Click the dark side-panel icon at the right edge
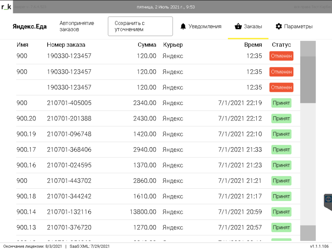The height and width of the screenshot is (249, 332). click(x=328, y=202)
